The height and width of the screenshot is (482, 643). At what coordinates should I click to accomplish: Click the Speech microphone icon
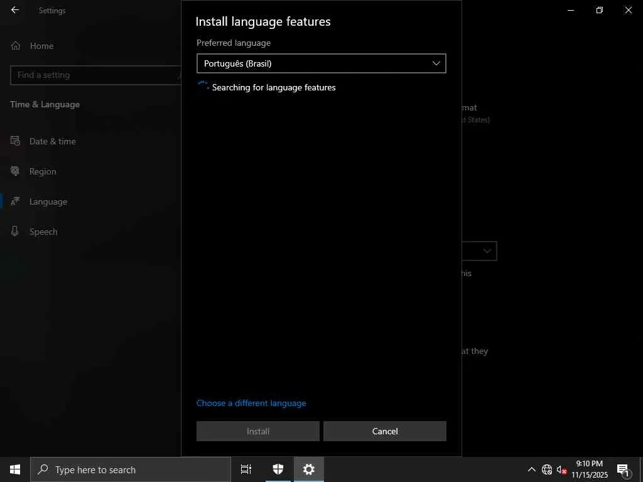click(x=15, y=232)
